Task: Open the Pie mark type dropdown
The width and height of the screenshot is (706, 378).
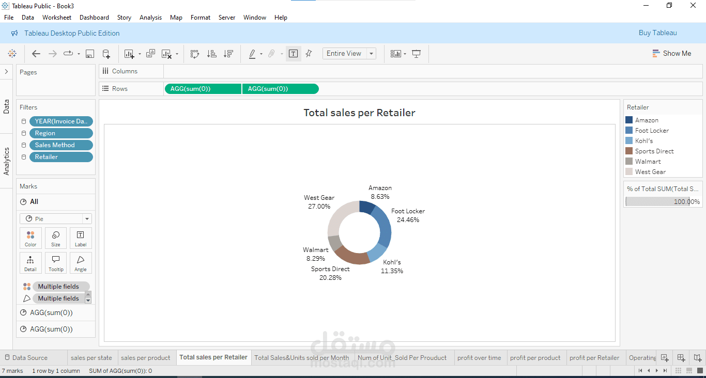Action: pos(56,218)
